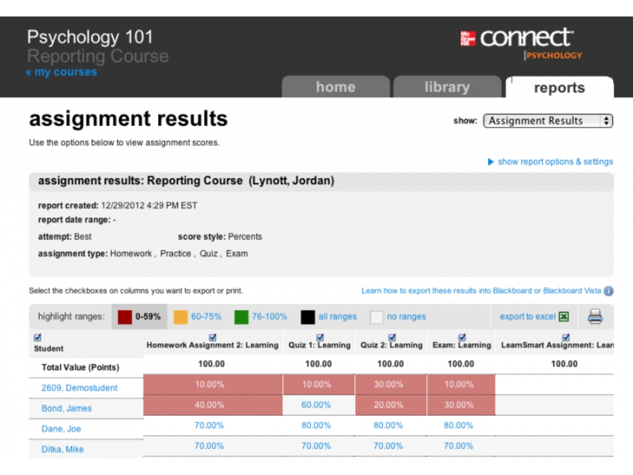Go back to my courses

[x=61, y=72]
